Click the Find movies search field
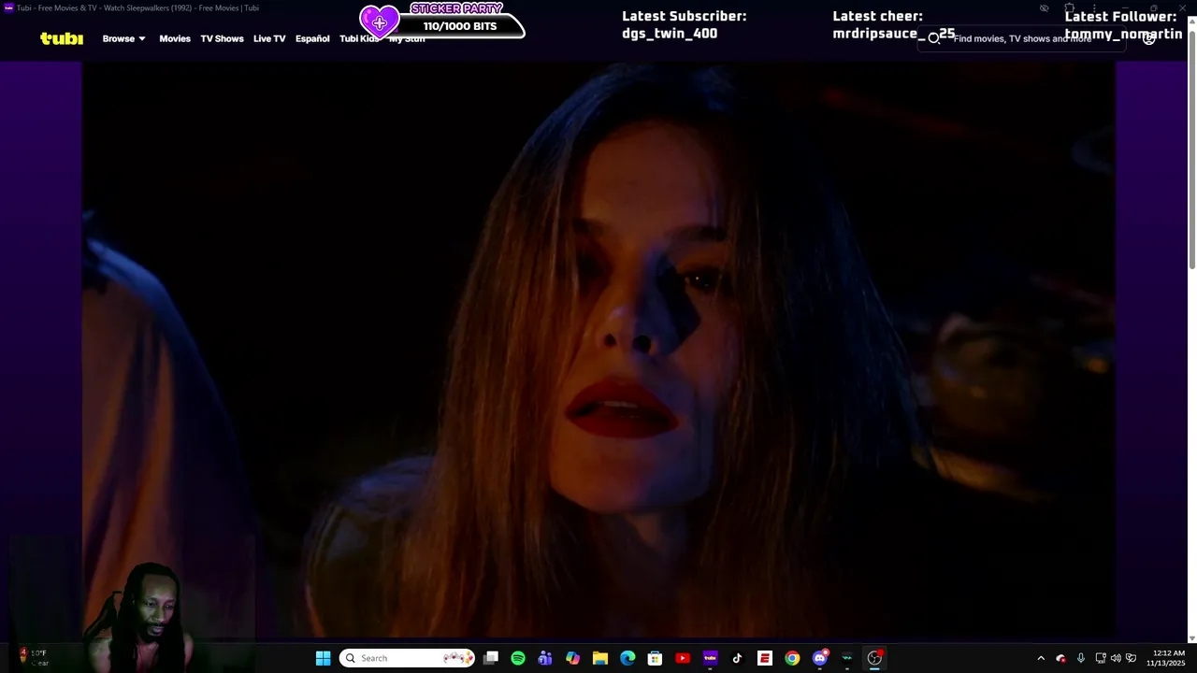1197x673 pixels. (x=1021, y=38)
